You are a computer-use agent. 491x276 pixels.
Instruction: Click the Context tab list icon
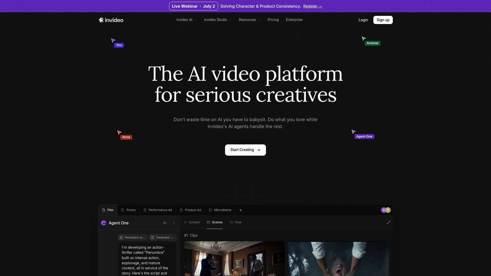point(185,222)
